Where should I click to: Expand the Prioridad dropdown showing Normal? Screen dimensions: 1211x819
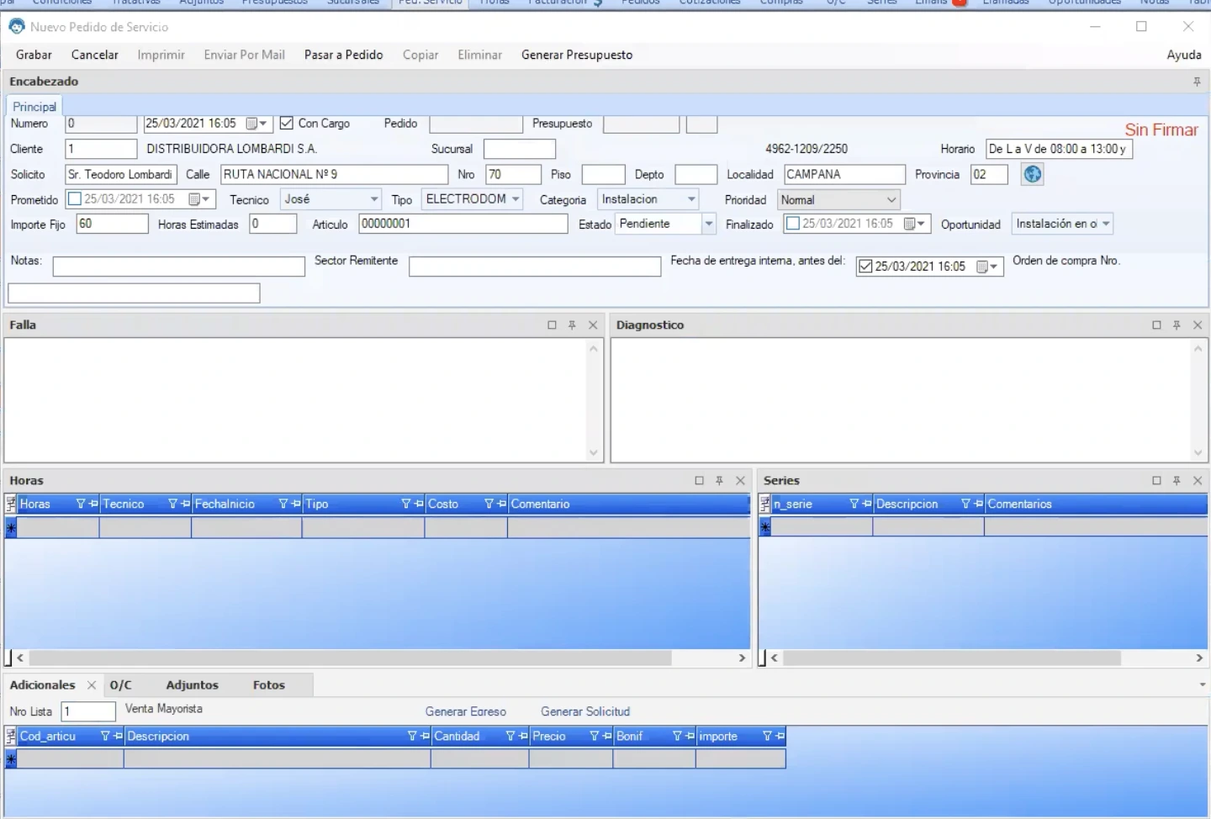point(891,200)
